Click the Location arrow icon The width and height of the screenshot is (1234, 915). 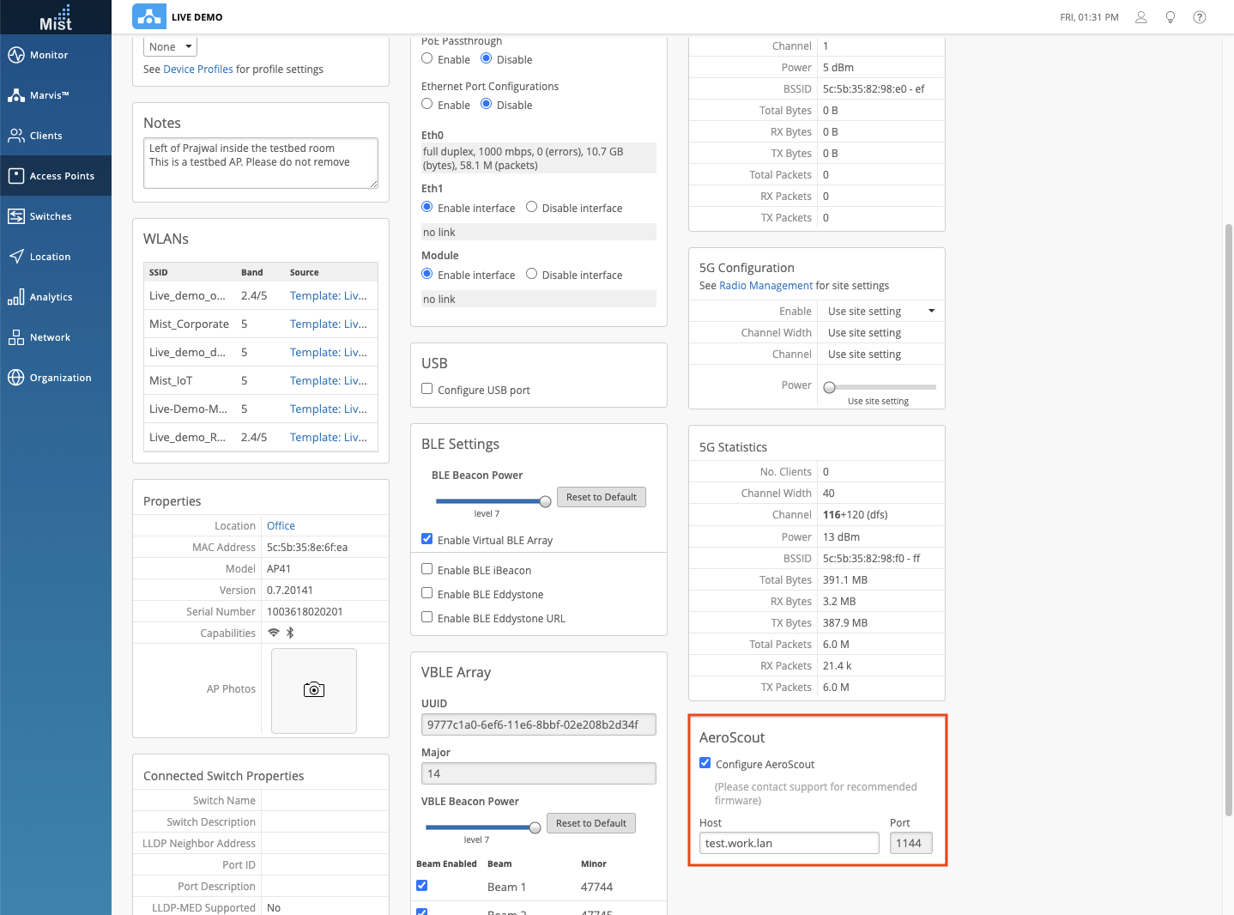pyautogui.click(x=16, y=257)
